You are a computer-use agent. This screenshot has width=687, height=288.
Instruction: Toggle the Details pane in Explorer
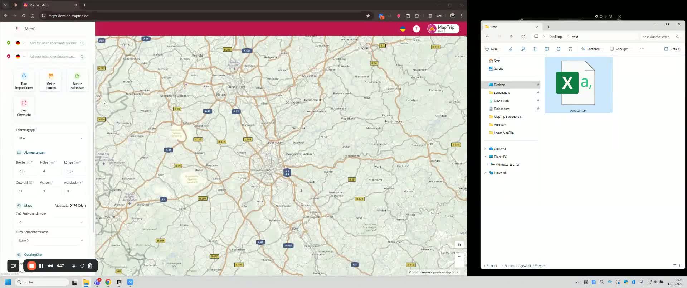[672, 49]
